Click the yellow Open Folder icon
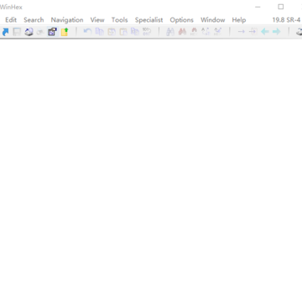 click(65, 32)
